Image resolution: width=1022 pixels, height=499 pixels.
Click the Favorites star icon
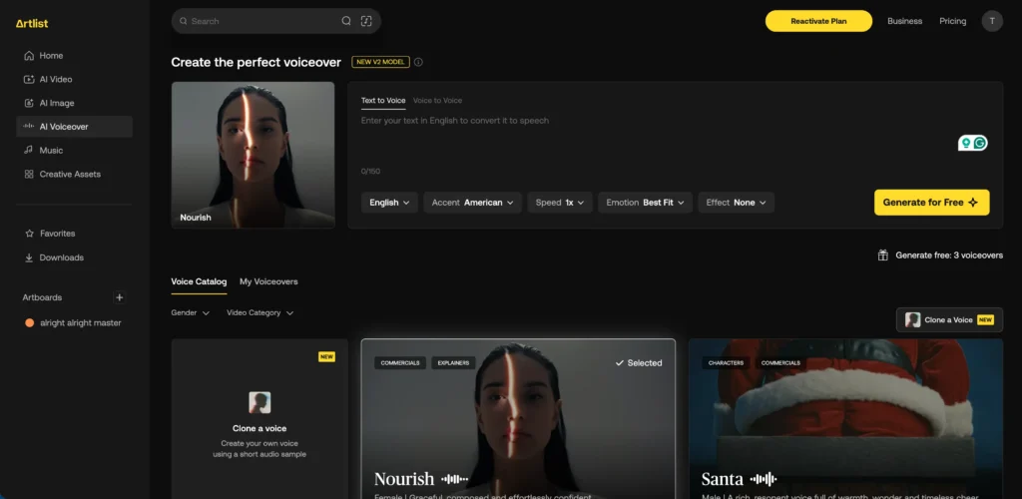[29, 234]
